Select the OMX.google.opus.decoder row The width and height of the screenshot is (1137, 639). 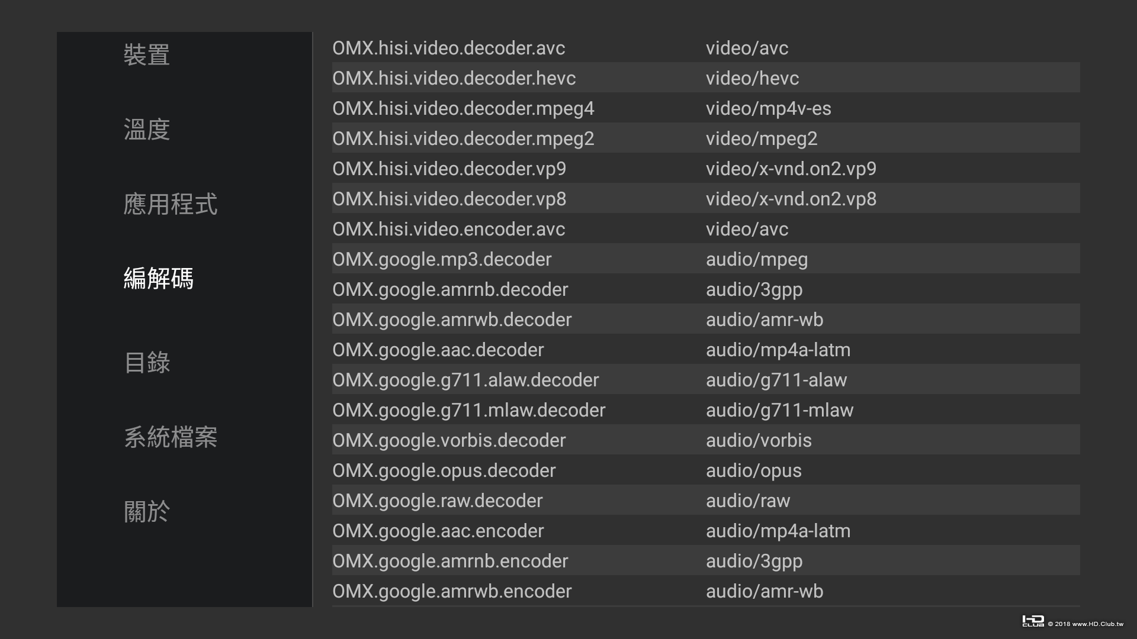click(x=444, y=470)
